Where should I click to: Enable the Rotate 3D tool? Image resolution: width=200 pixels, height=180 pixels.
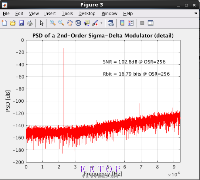point(78,23)
